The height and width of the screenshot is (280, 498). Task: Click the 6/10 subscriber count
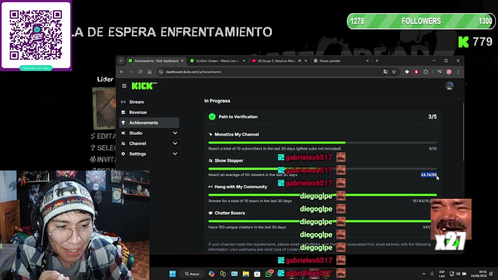(433, 149)
